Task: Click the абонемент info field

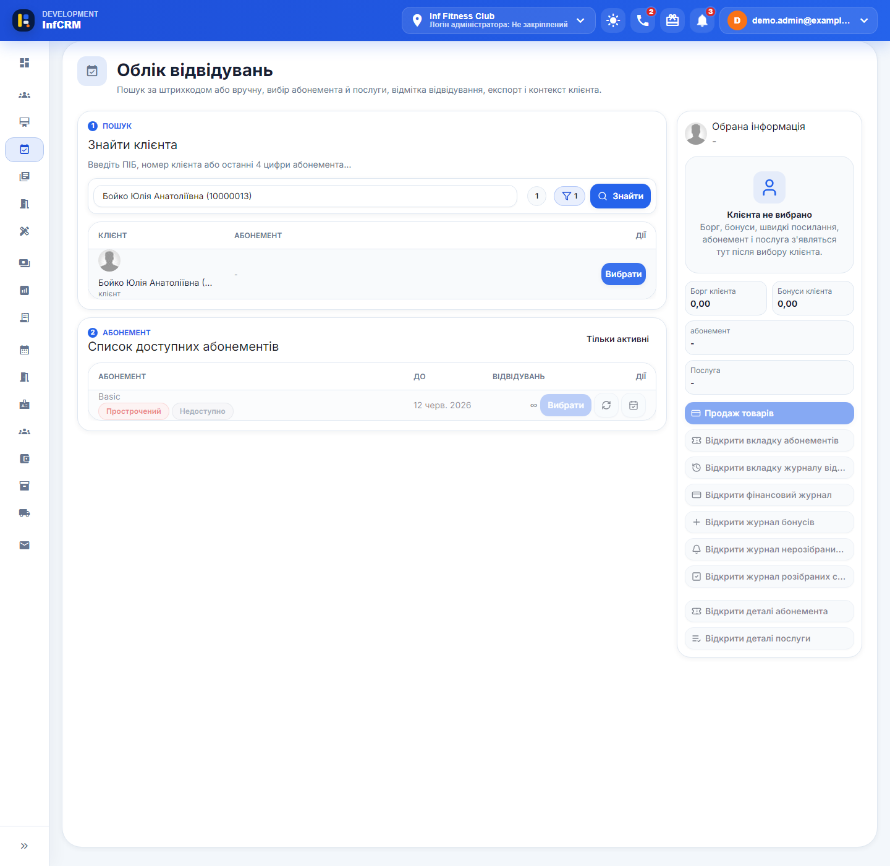Action: pos(769,338)
